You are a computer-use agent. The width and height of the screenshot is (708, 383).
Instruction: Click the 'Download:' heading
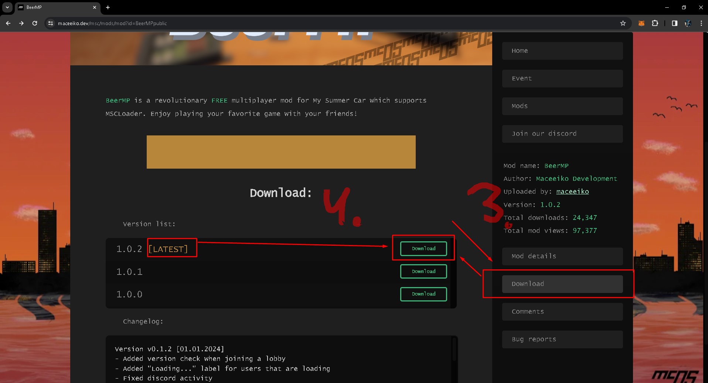[281, 193]
